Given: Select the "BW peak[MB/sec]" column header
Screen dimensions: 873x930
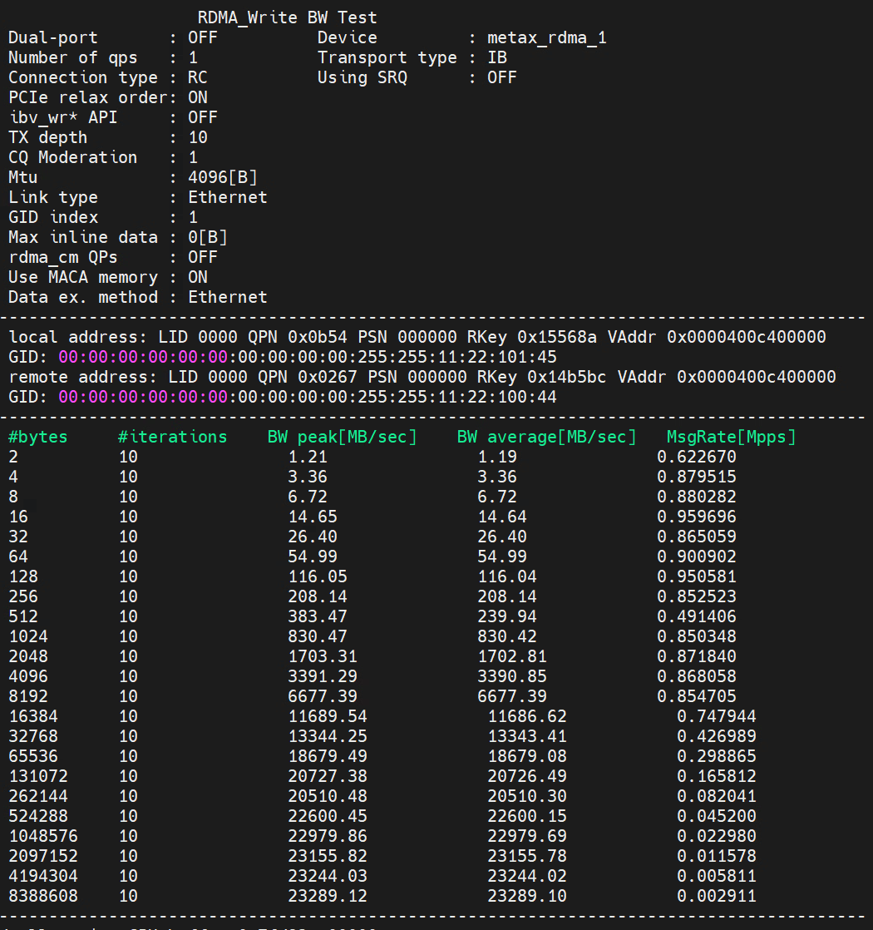Looking at the screenshot, I should (342, 437).
